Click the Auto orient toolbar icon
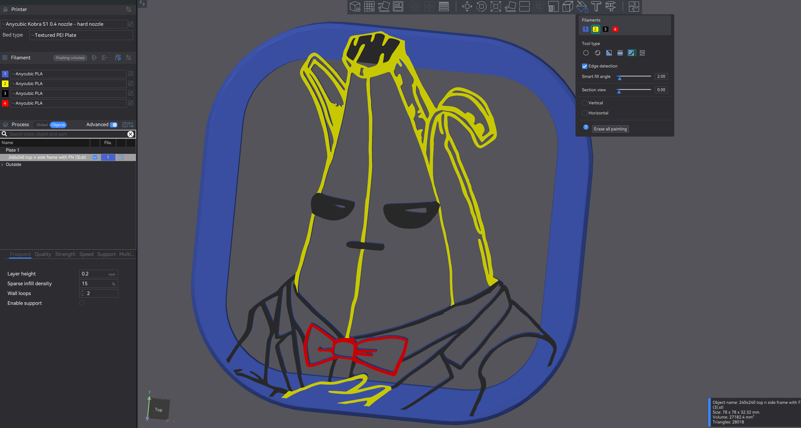The width and height of the screenshot is (801, 428). tap(384, 7)
